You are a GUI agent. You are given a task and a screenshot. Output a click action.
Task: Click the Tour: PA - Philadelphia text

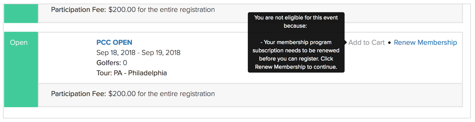[131, 73]
